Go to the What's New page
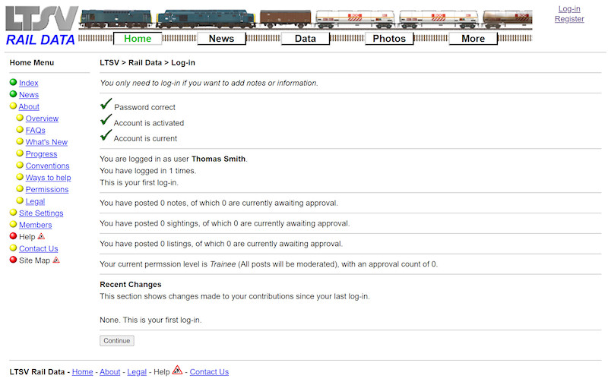Viewport: 608px width, 382px height. click(x=46, y=142)
